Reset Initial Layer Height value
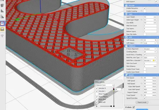The height and width of the screenshot is (110, 159). (141, 20)
